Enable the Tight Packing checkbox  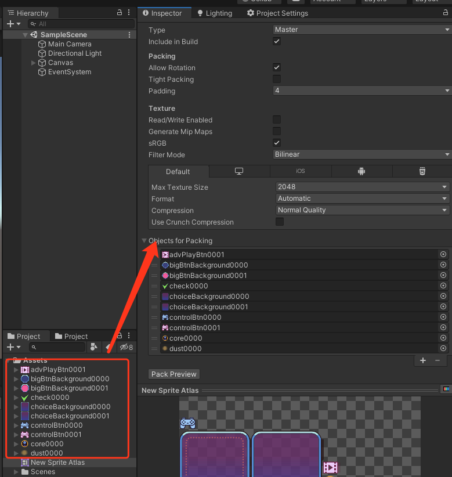point(277,79)
